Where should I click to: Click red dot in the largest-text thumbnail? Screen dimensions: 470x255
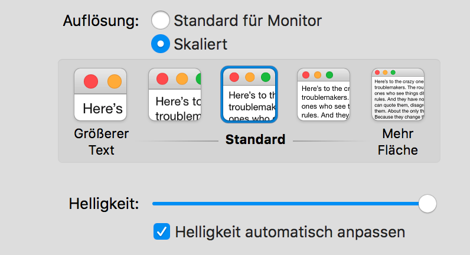click(91, 81)
